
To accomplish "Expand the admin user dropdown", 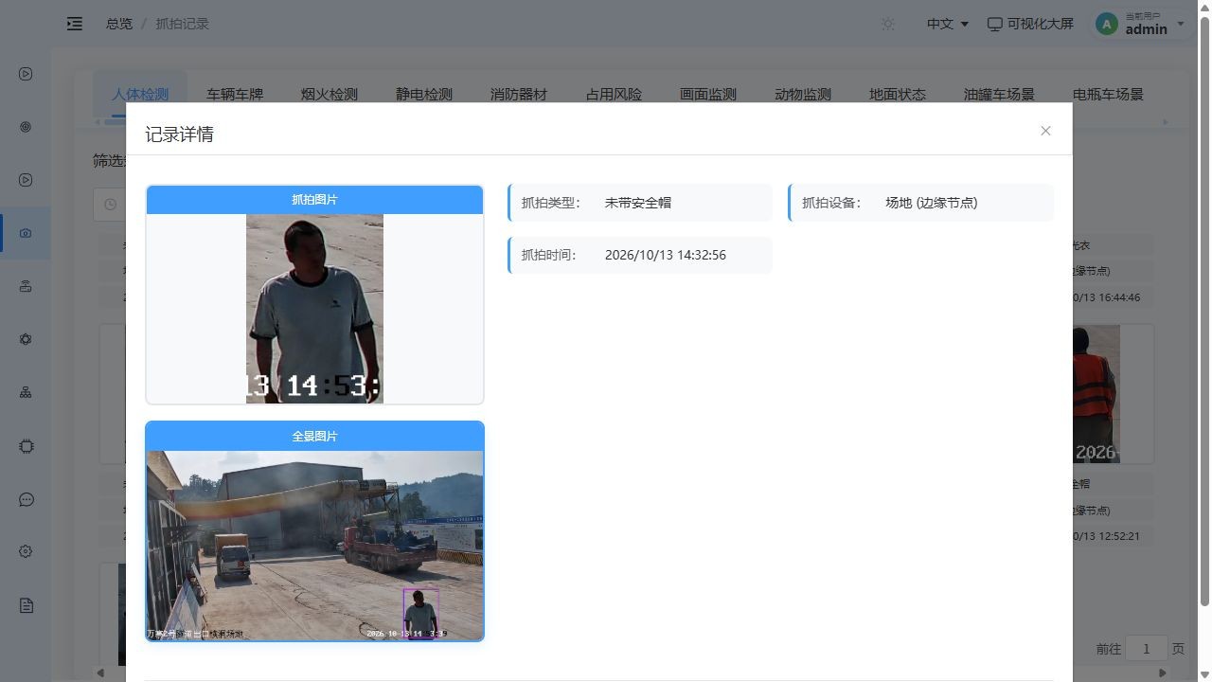I will click(1180, 24).
